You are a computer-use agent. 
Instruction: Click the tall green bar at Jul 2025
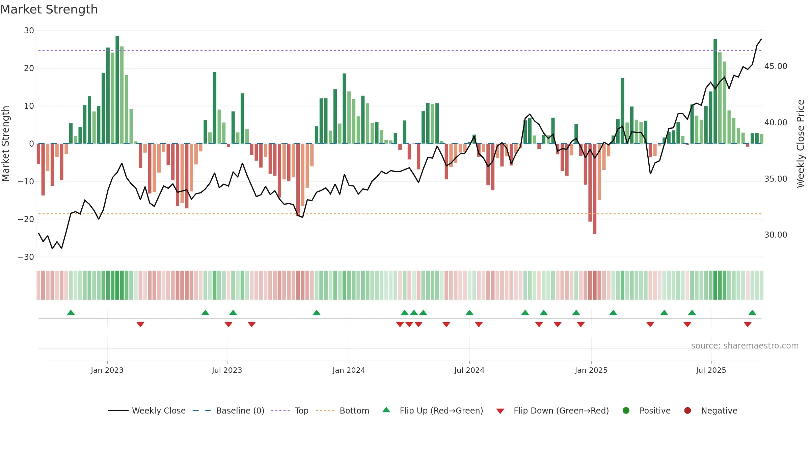pyautogui.click(x=715, y=91)
